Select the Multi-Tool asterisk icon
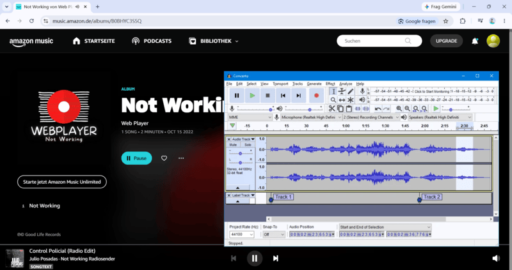Viewport: 512px width, 270px height. pyautogui.click(x=350, y=100)
